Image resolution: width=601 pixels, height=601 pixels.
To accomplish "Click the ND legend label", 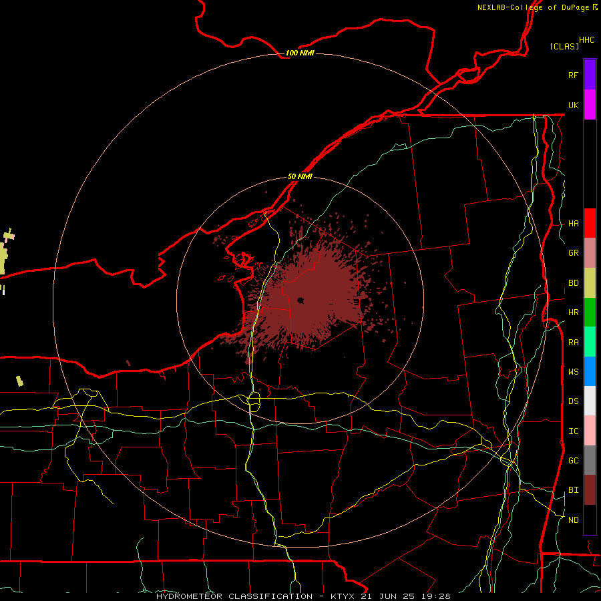I will 573,520.
